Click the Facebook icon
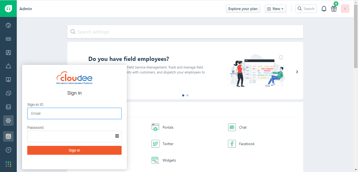 tap(232, 144)
